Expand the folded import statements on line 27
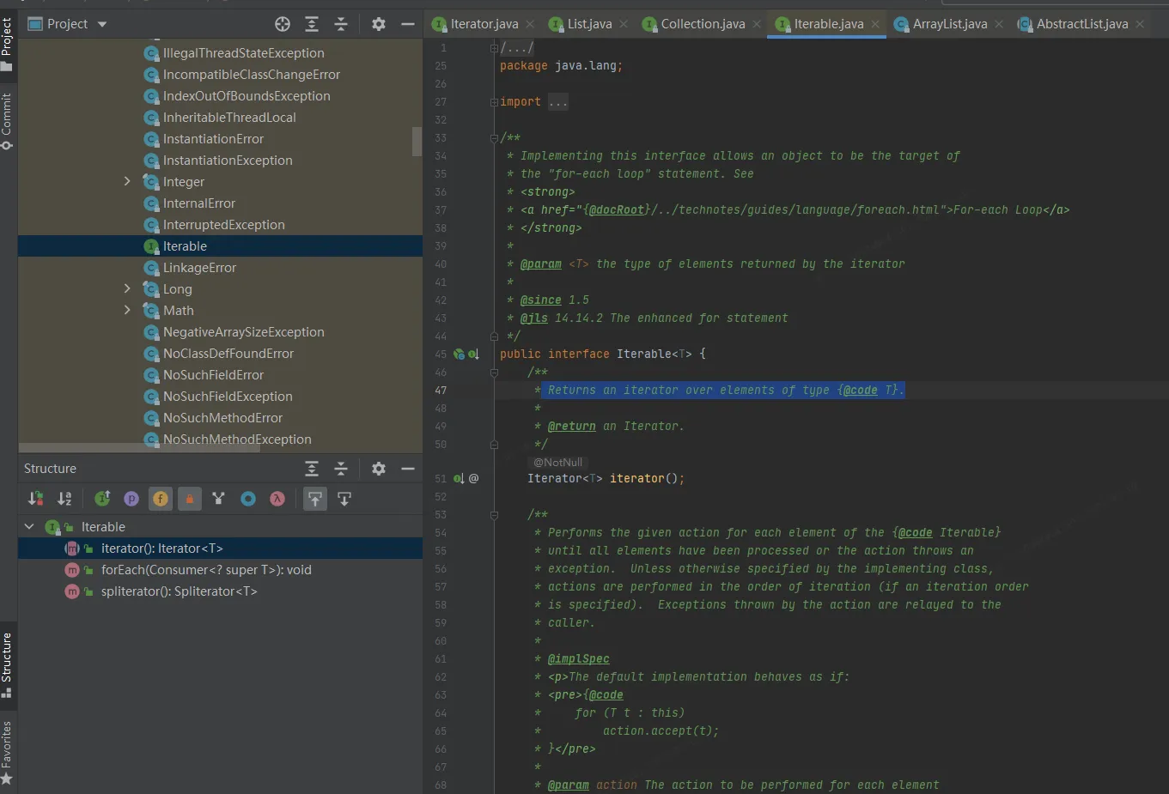 click(x=495, y=102)
